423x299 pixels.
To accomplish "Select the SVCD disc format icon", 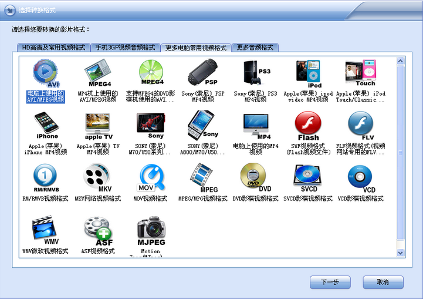I will (x=308, y=178).
